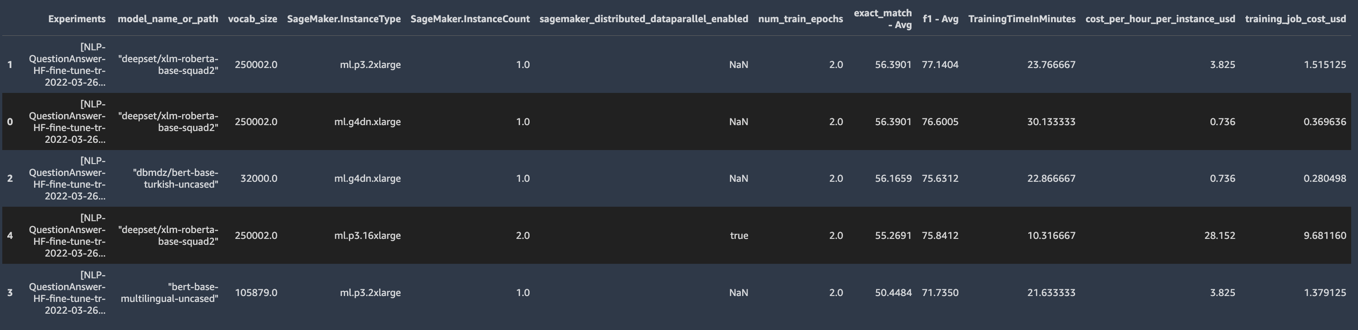The width and height of the screenshot is (1358, 330).
Task: Select the 10.316667 training time cell
Action: (x=1051, y=235)
